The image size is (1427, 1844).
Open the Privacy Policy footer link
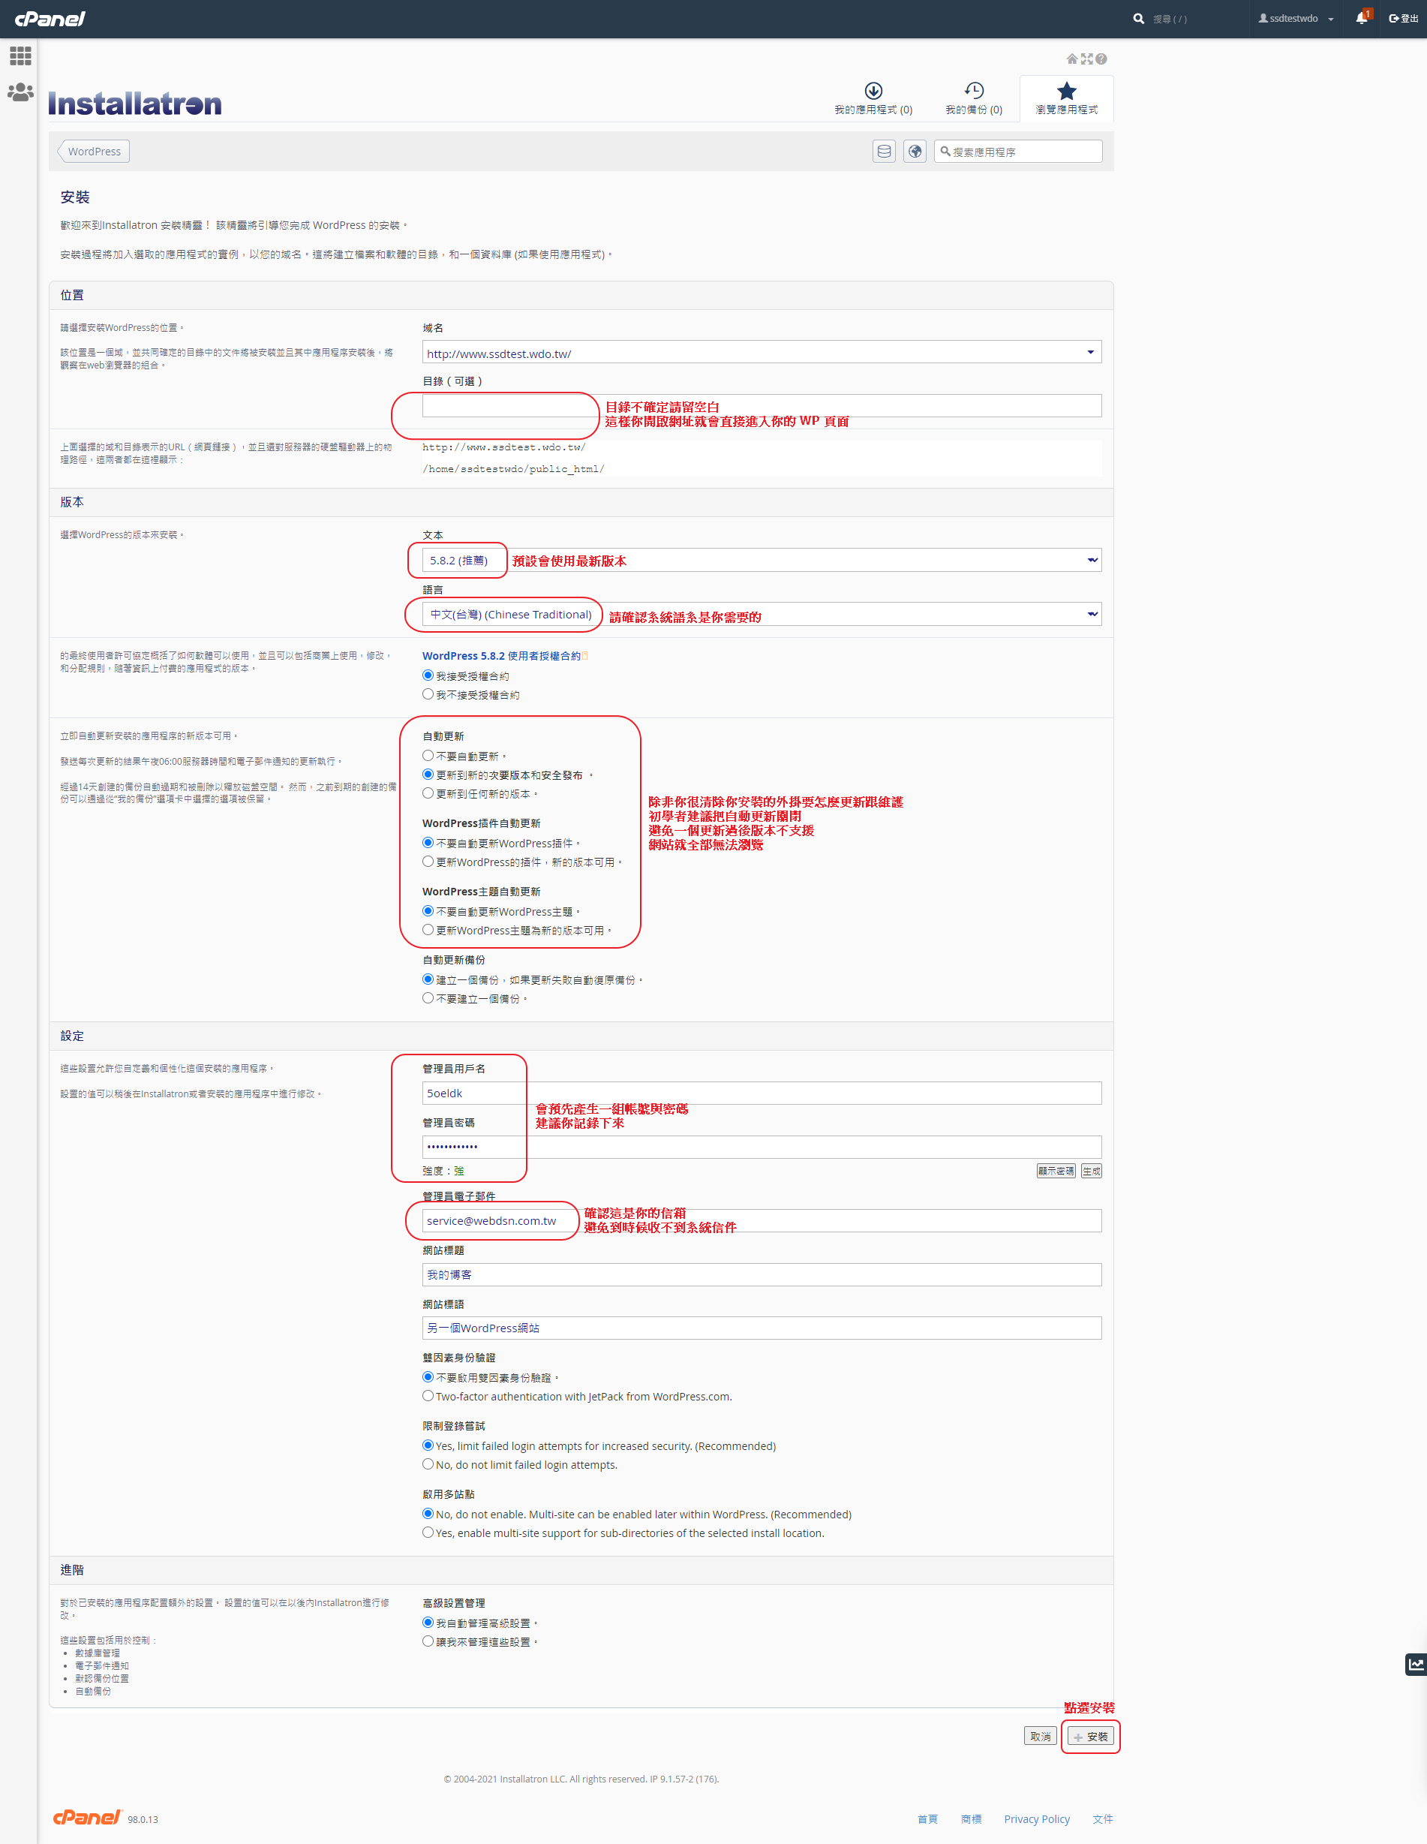tap(1037, 1818)
